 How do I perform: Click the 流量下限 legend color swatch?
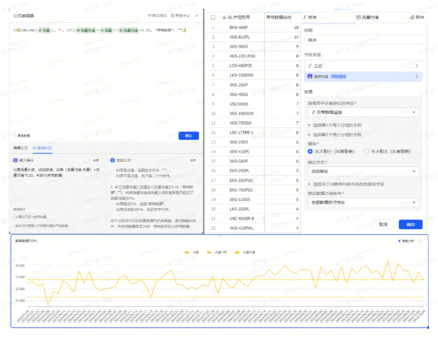(x=209, y=253)
